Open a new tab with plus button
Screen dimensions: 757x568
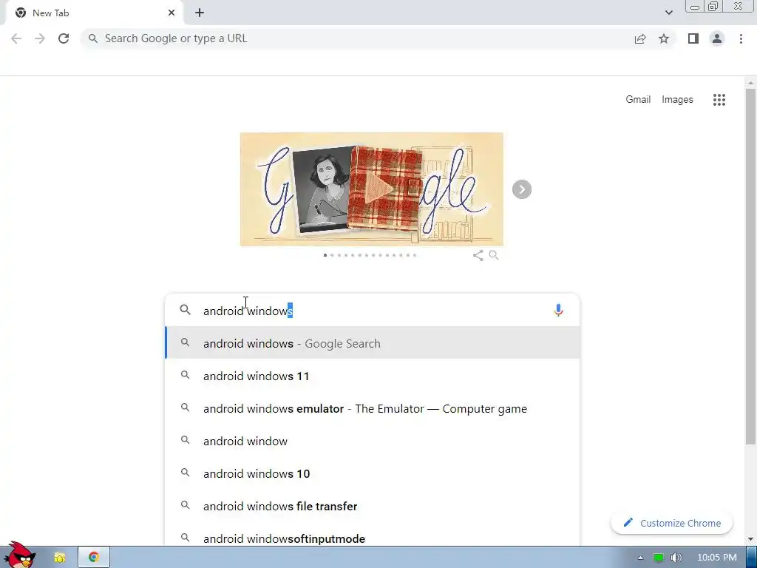pos(200,13)
